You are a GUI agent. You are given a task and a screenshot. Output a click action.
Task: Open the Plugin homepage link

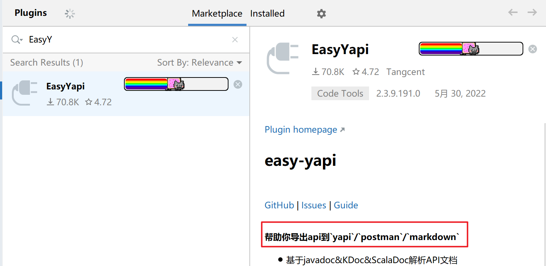click(x=305, y=130)
